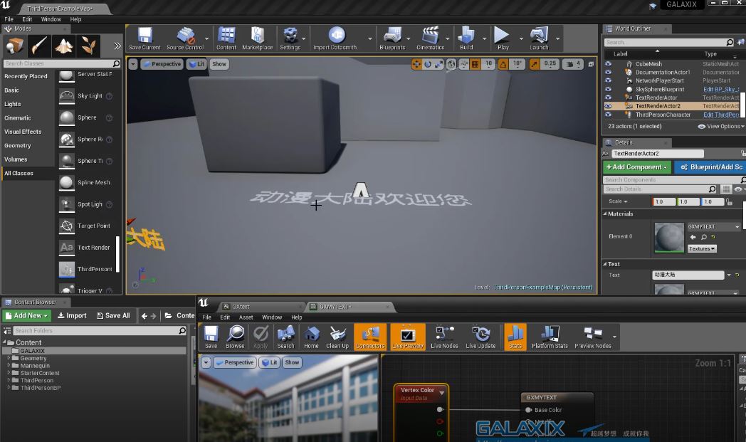Open Platform Stats in the material editor
The width and height of the screenshot is (746, 442).
click(550, 337)
